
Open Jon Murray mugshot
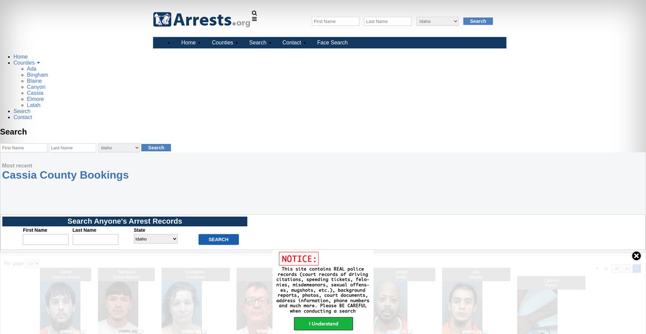[x=462, y=308]
